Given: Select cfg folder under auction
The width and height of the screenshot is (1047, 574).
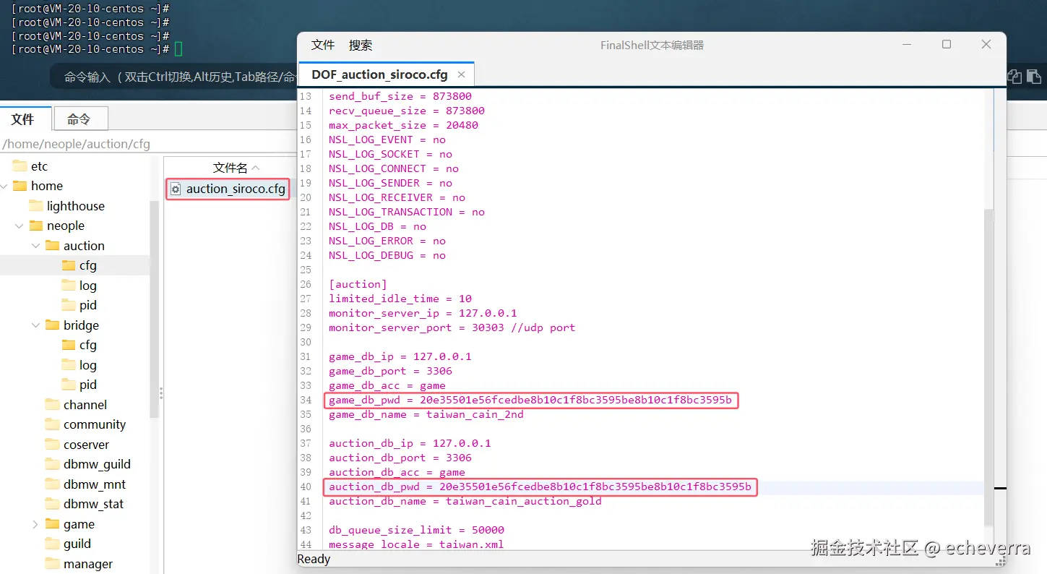Looking at the screenshot, I should [87, 265].
